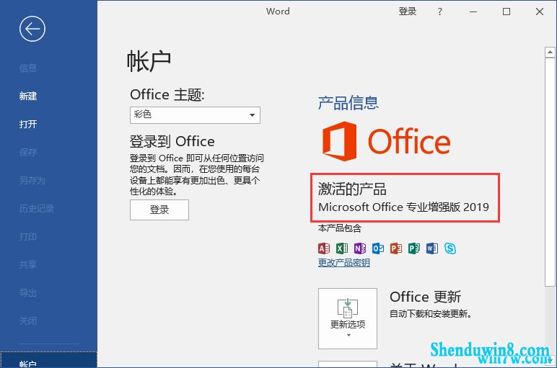Click the Office 主题: label
557x368 pixels.
coord(167,94)
